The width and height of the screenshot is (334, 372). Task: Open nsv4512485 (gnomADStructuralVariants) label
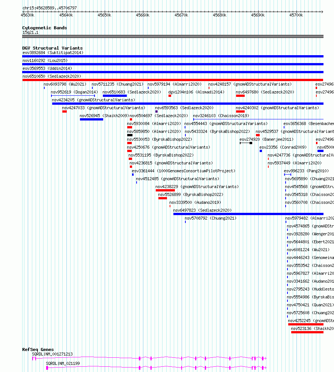pos(178,179)
